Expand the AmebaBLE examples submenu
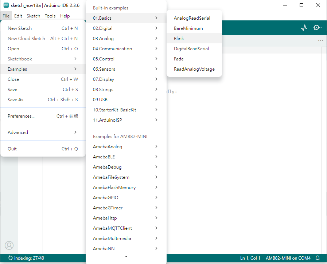 (126, 157)
